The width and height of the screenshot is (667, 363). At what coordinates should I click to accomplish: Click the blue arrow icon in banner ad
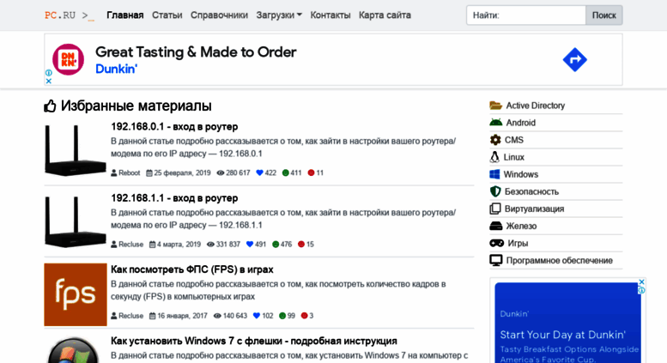point(574,59)
